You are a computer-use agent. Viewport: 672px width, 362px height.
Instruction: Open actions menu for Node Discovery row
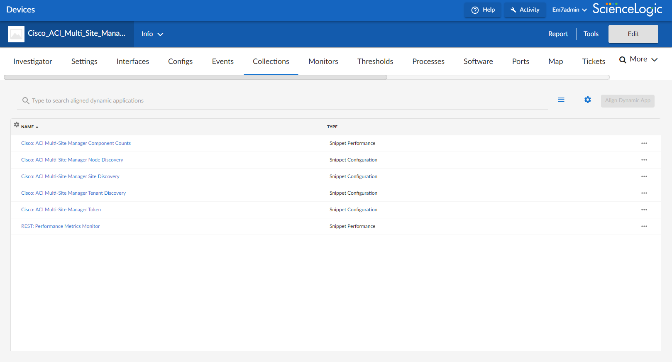pos(644,160)
